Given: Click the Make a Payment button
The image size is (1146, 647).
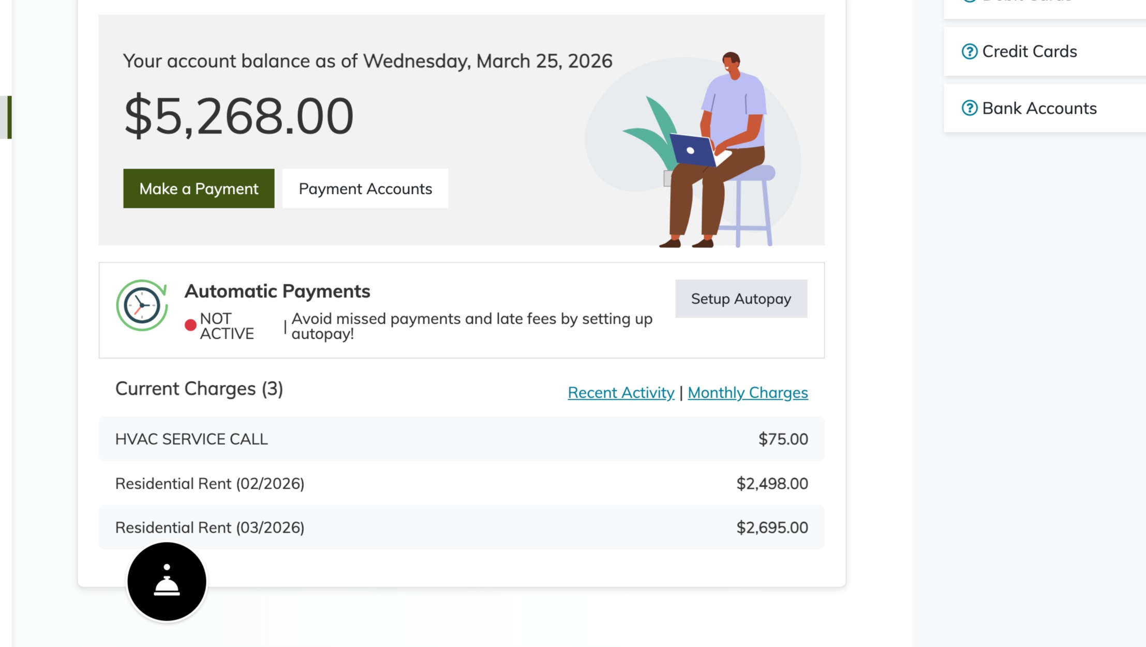Looking at the screenshot, I should click(x=199, y=189).
